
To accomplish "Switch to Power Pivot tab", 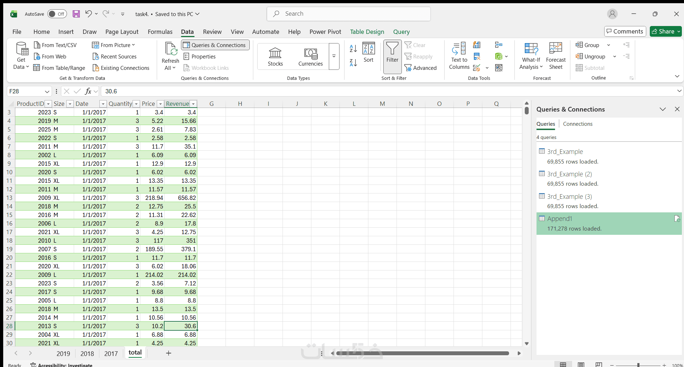I will 325,32.
